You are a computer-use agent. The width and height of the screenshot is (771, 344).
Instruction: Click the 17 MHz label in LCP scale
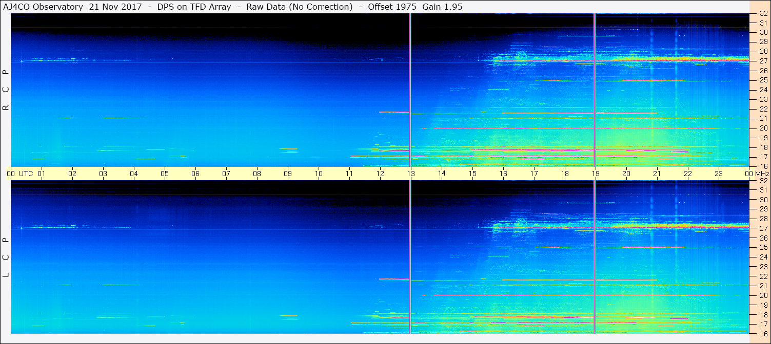pyautogui.click(x=763, y=324)
